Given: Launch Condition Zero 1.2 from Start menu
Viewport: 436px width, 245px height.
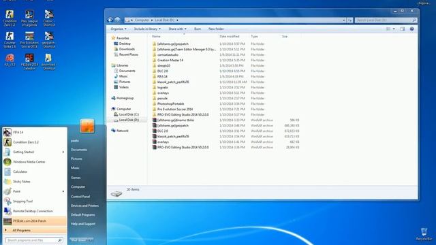Looking at the screenshot, I should tap(35, 142).
